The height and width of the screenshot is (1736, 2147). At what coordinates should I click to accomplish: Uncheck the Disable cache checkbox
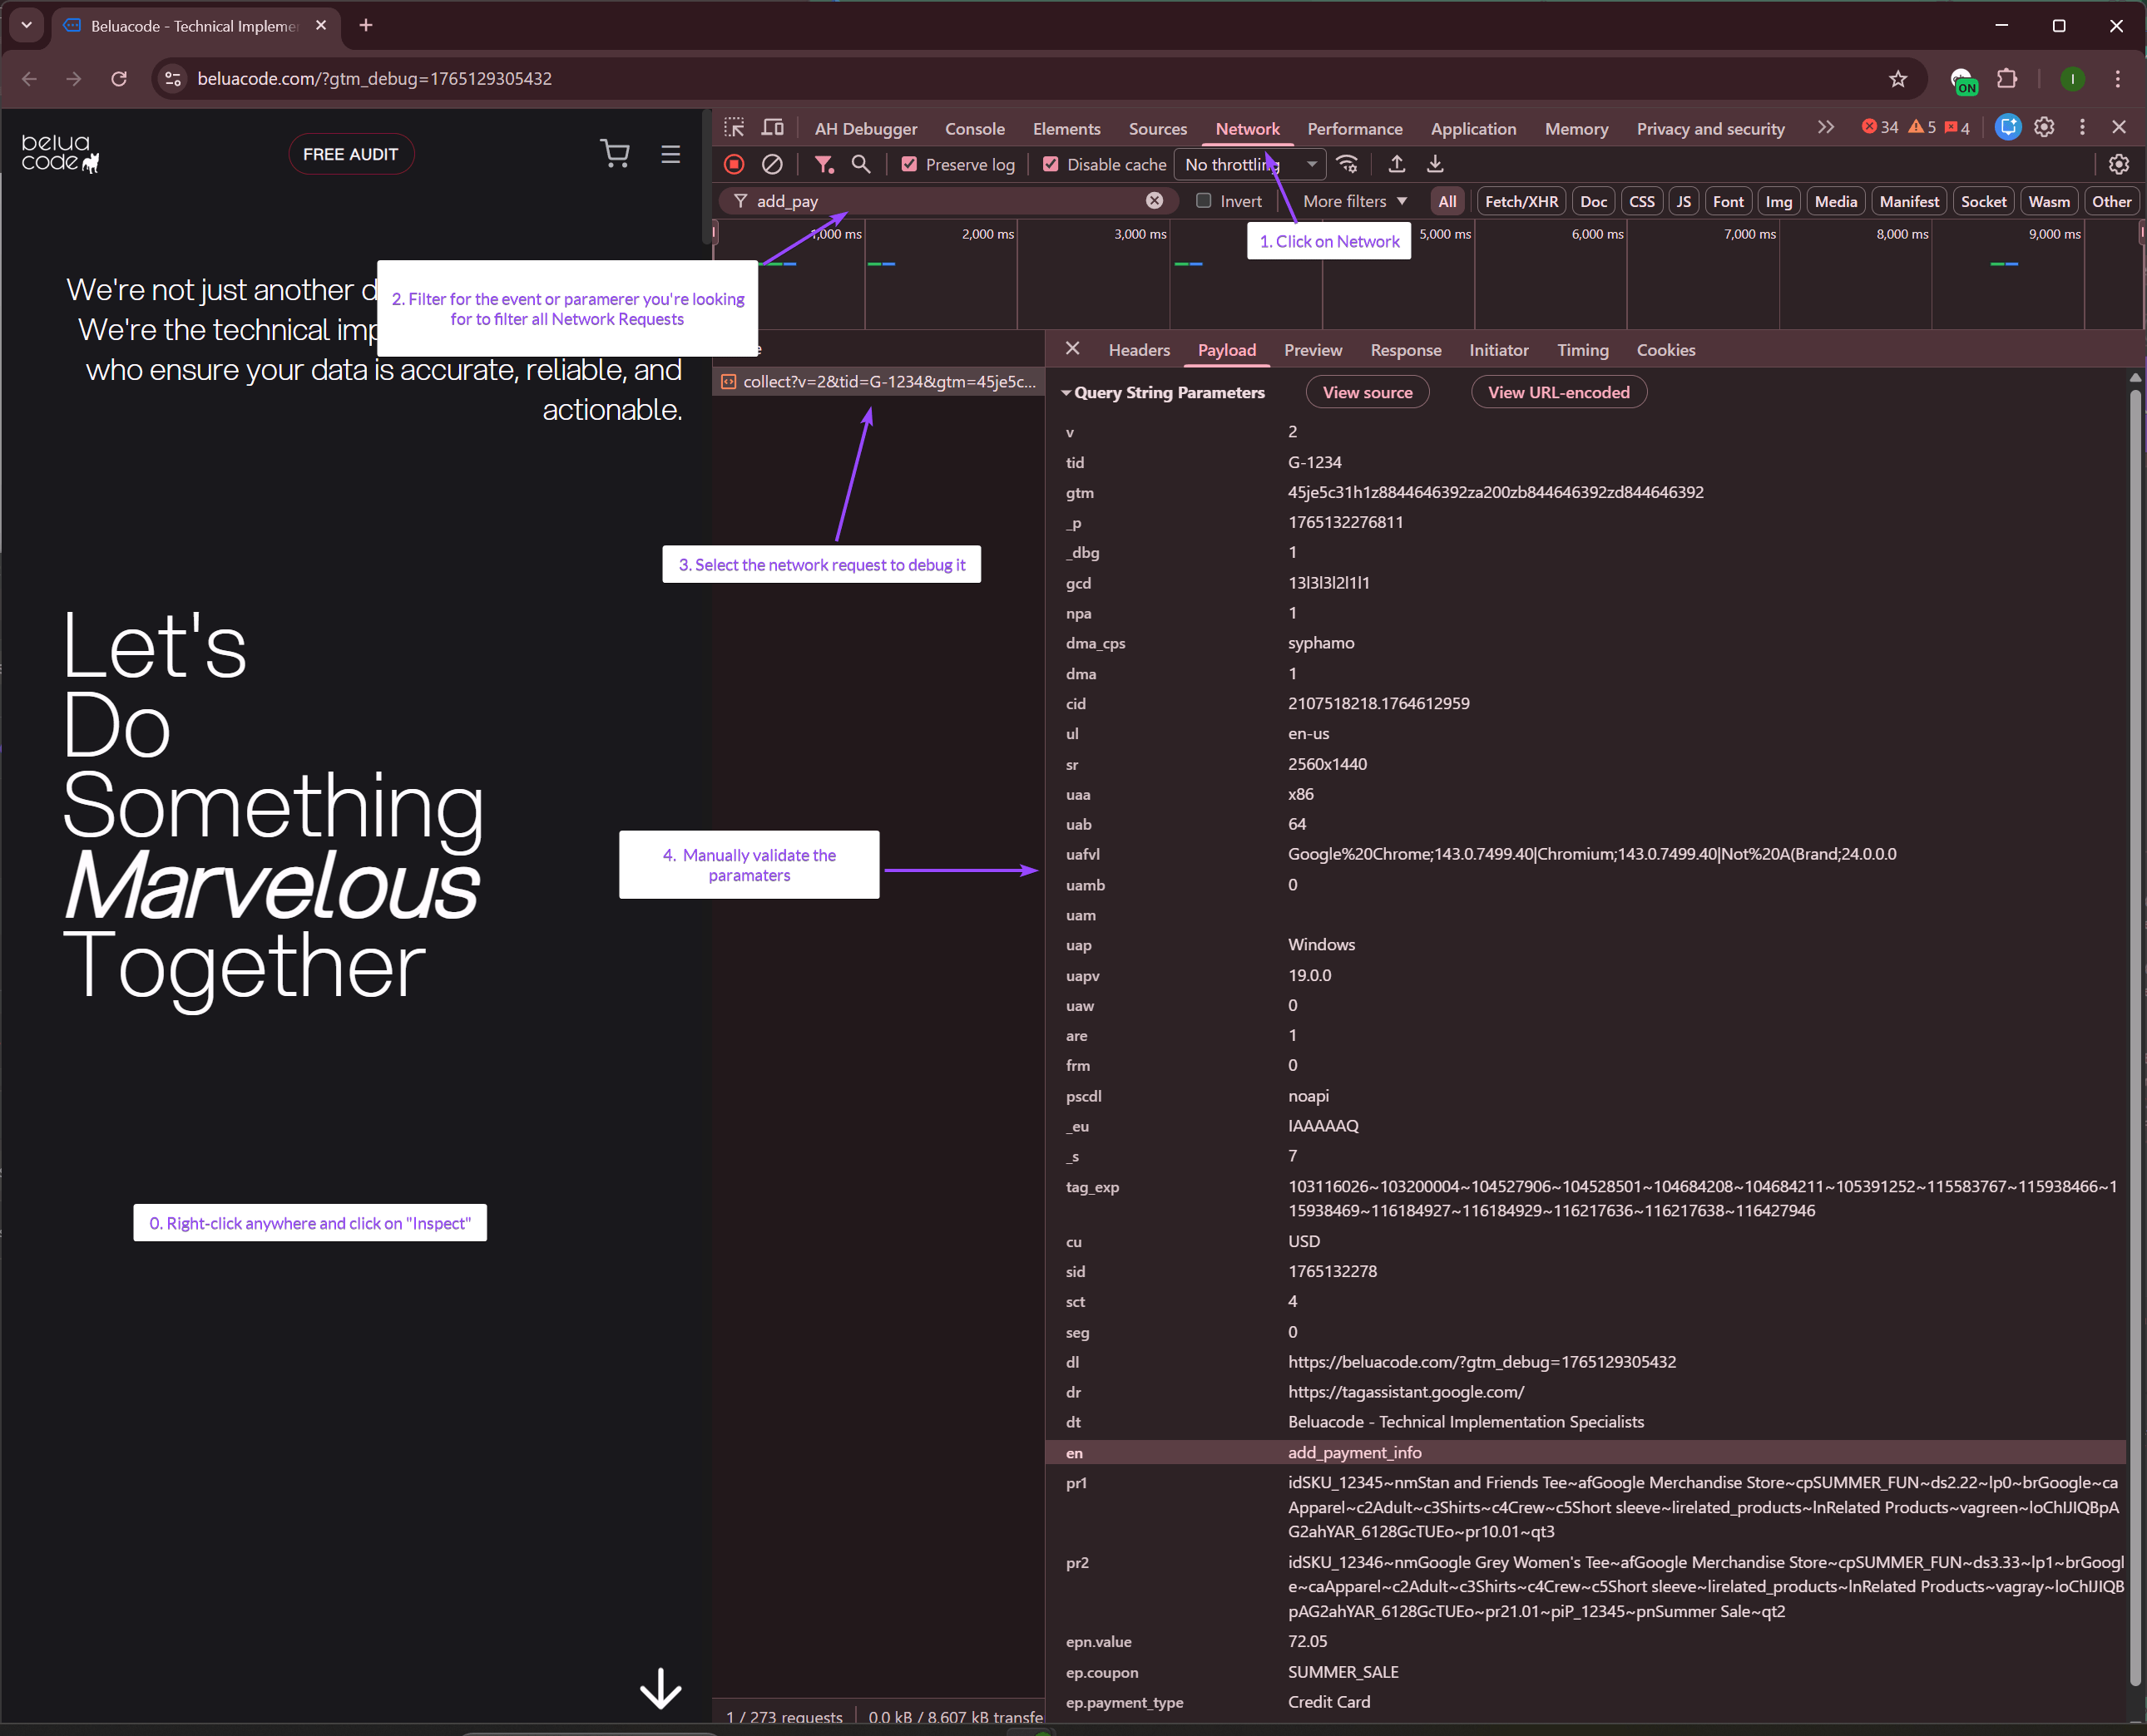[1051, 164]
